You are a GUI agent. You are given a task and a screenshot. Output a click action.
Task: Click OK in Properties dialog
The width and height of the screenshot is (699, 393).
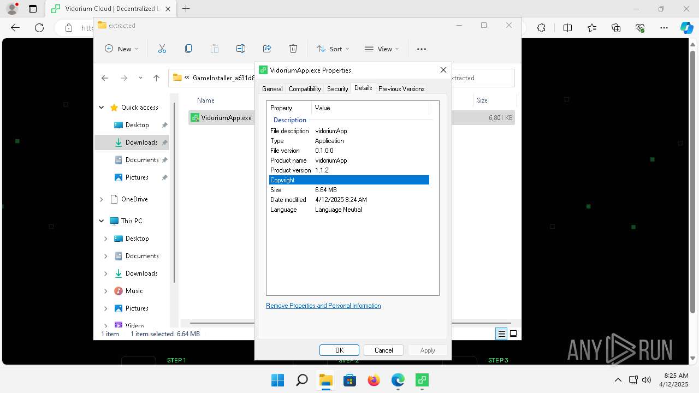(x=339, y=350)
